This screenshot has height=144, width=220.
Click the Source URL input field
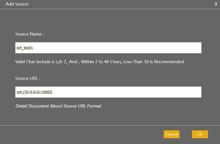click(108, 92)
